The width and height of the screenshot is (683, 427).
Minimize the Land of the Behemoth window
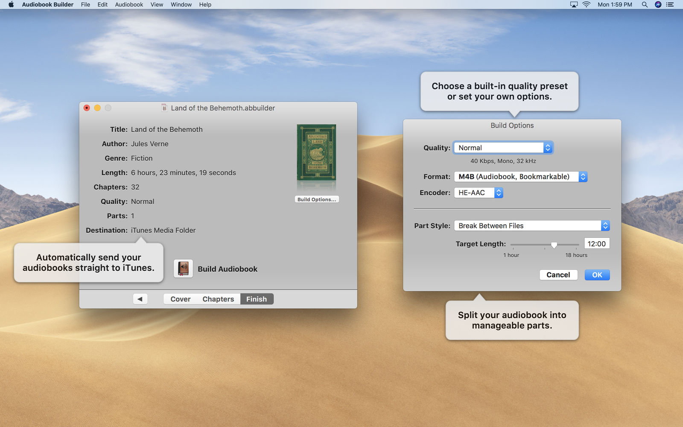97,108
